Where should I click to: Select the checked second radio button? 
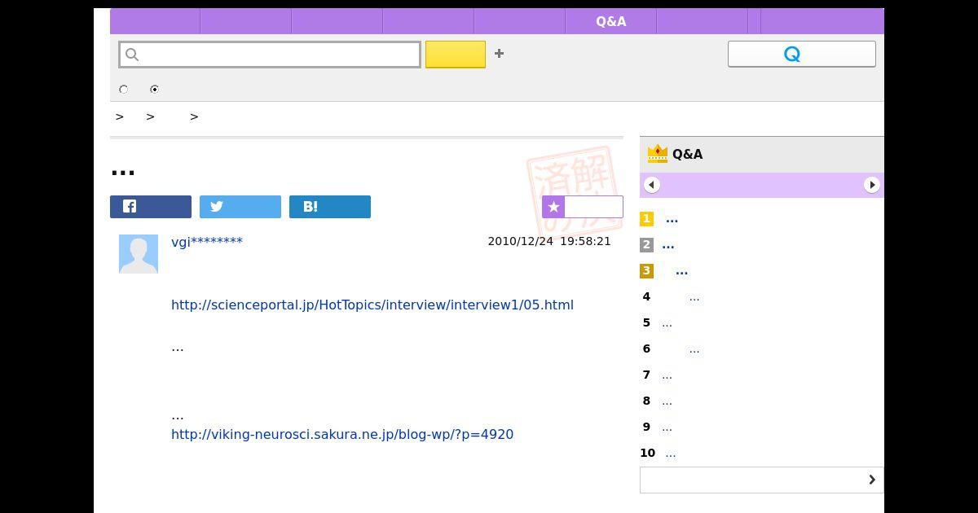coord(154,90)
